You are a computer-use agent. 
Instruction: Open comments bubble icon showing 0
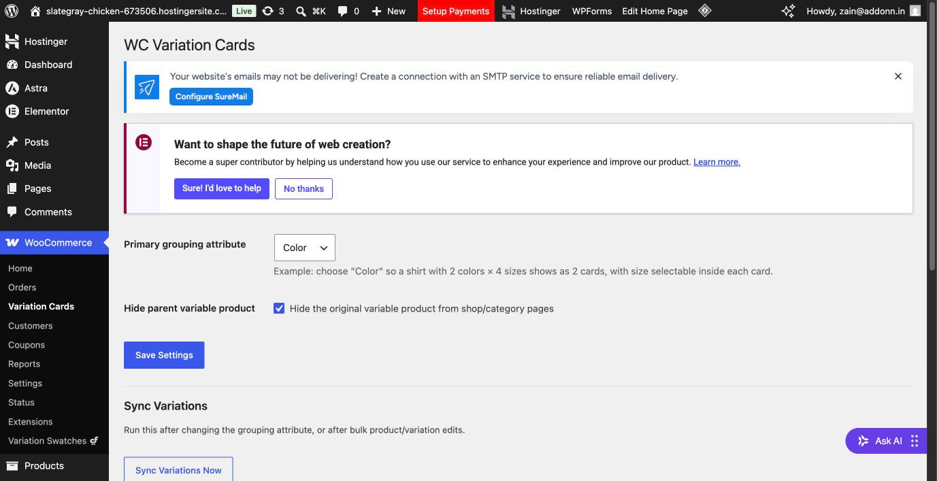click(343, 11)
